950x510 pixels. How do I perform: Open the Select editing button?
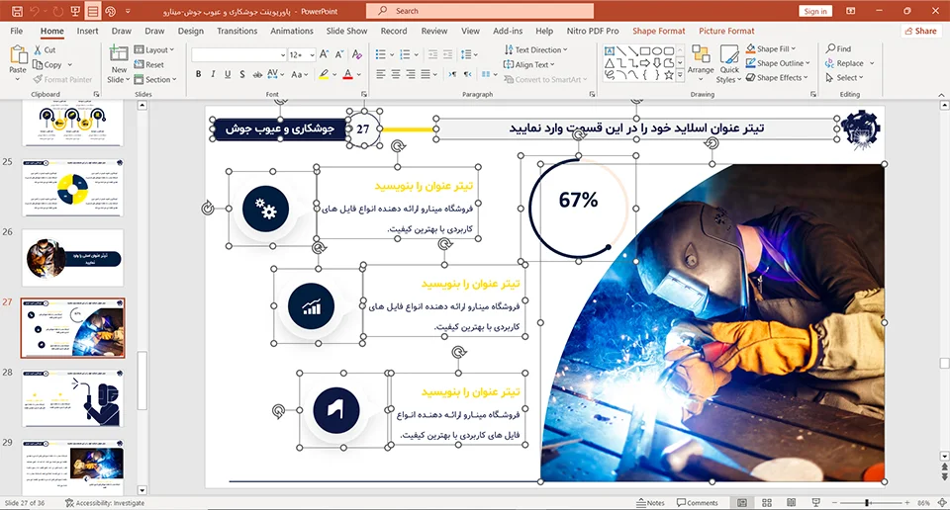tap(844, 77)
